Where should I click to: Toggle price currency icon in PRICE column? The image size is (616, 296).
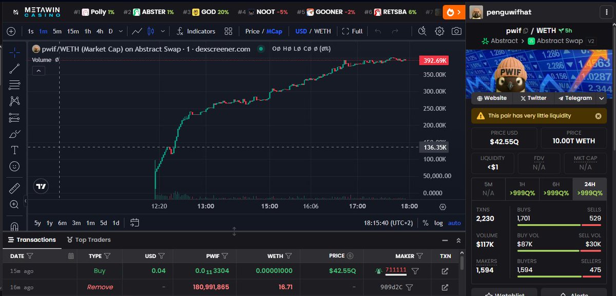point(350,255)
